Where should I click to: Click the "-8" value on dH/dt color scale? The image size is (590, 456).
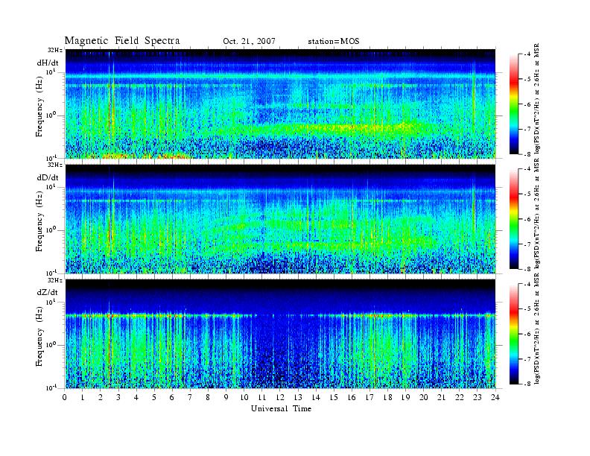(x=527, y=154)
